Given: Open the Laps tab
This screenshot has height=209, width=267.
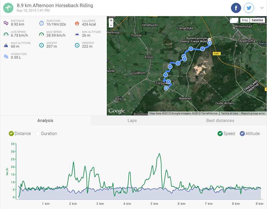Looking at the screenshot, I should pos(132,121).
